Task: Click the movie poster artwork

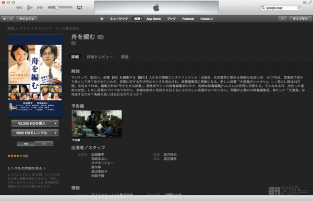Action: (35, 75)
